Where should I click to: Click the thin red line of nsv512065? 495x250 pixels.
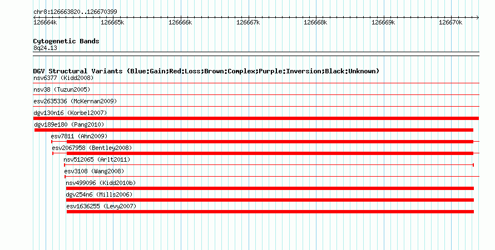pos(269,165)
